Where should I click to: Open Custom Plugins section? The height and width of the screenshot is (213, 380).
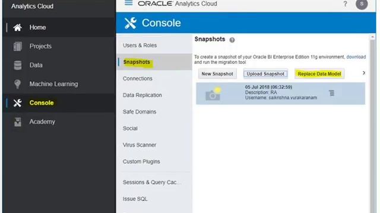click(x=141, y=162)
